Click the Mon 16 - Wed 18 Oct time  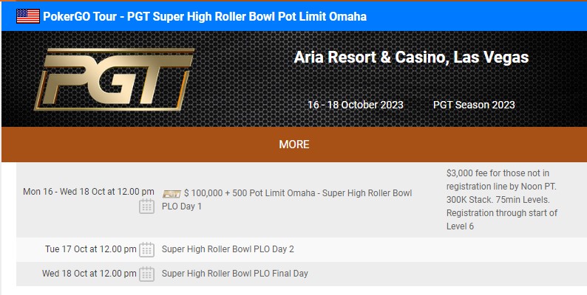89,192
